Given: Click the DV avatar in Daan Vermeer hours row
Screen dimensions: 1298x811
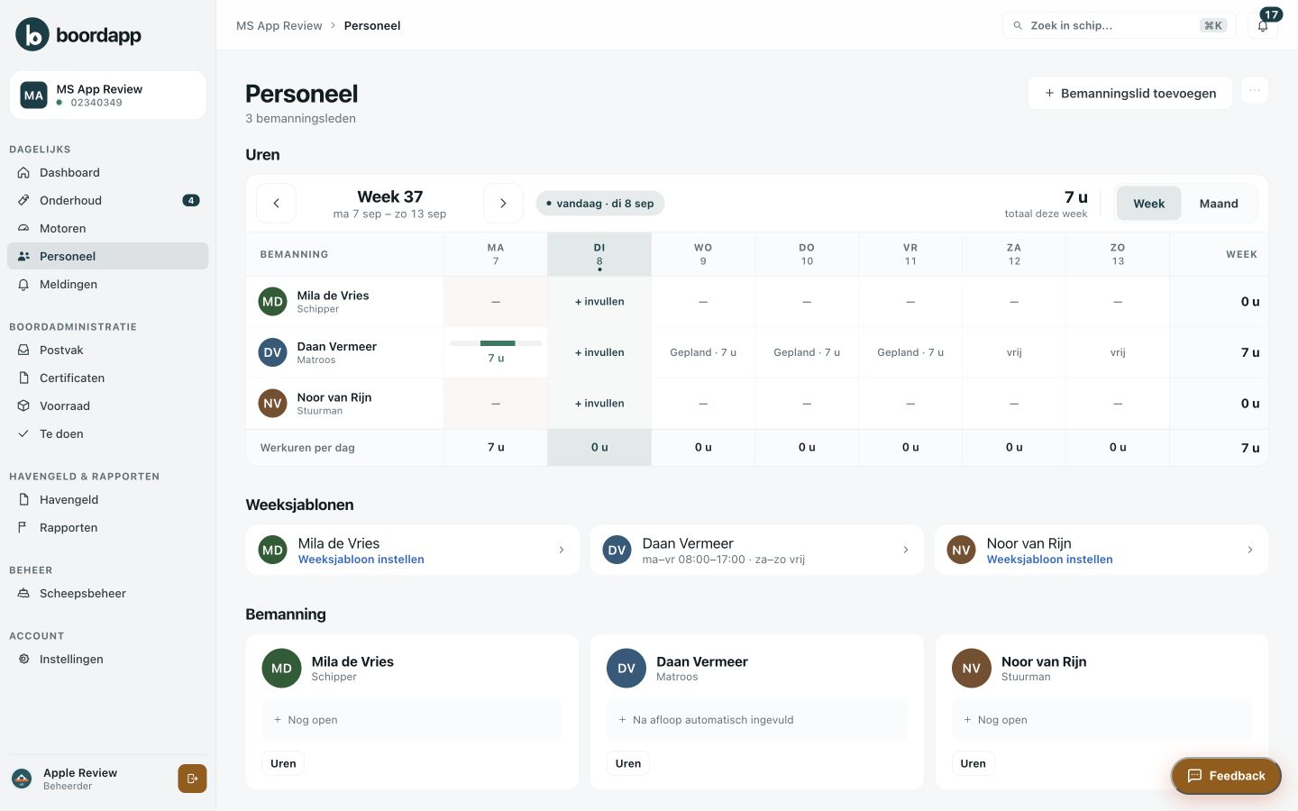Looking at the screenshot, I should pyautogui.click(x=272, y=352).
